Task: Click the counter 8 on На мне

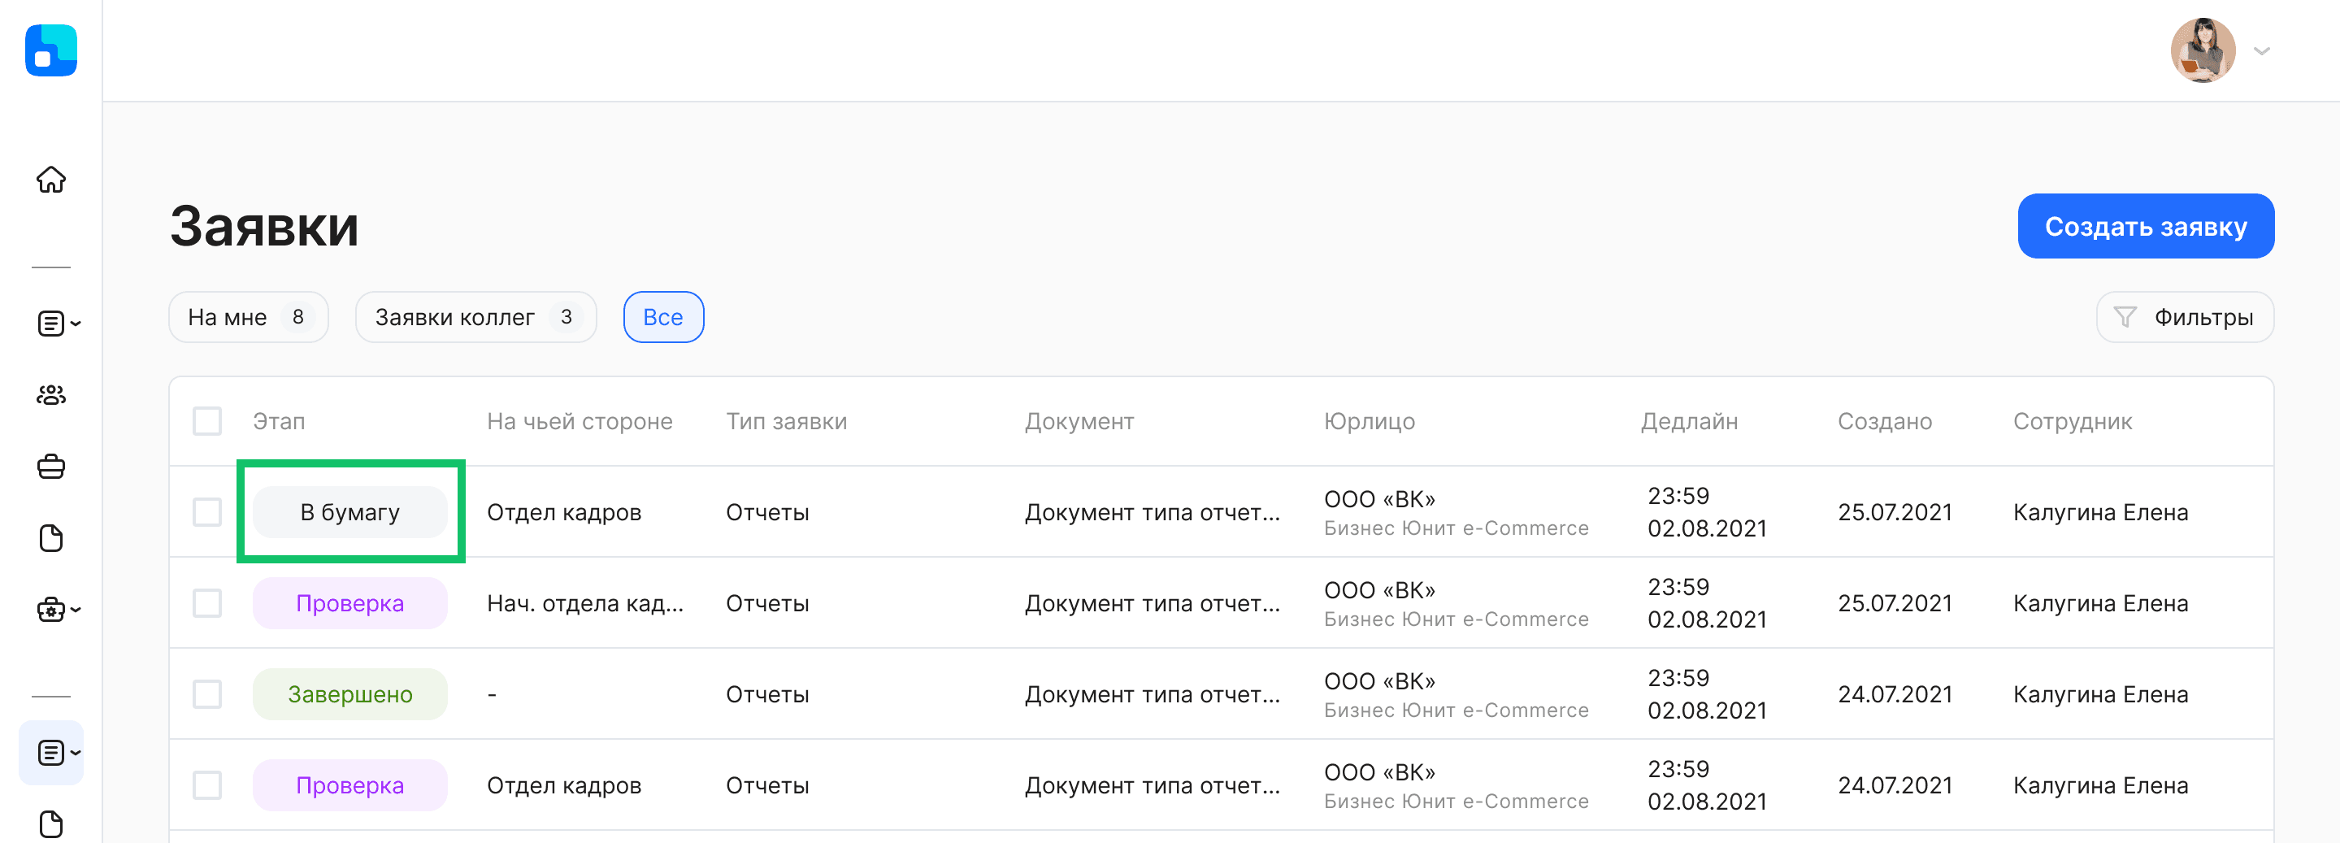Action: click(x=298, y=317)
